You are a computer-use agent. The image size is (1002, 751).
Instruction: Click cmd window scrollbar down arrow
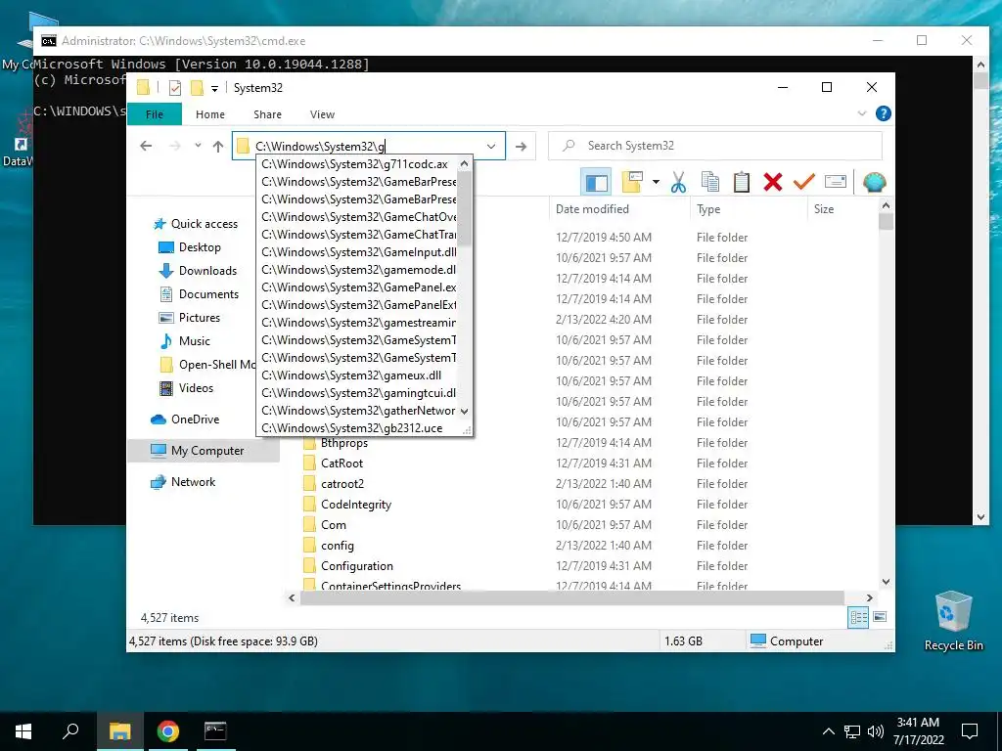tap(980, 518)
